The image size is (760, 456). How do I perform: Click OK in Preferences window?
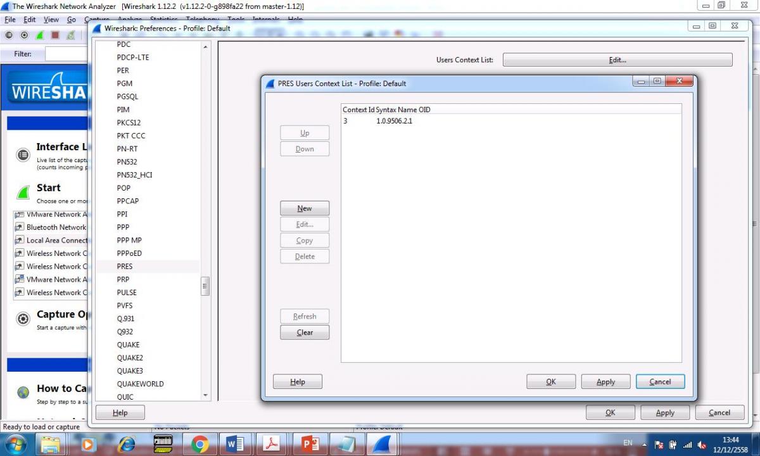[x=611, y=413]
